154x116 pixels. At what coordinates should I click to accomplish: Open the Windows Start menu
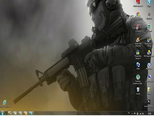tap(3, 113)
